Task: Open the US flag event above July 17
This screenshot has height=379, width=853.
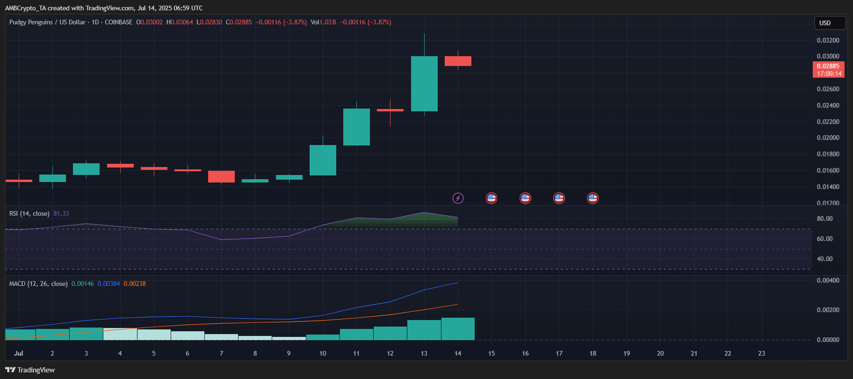Action: click(x=559, y=198)
